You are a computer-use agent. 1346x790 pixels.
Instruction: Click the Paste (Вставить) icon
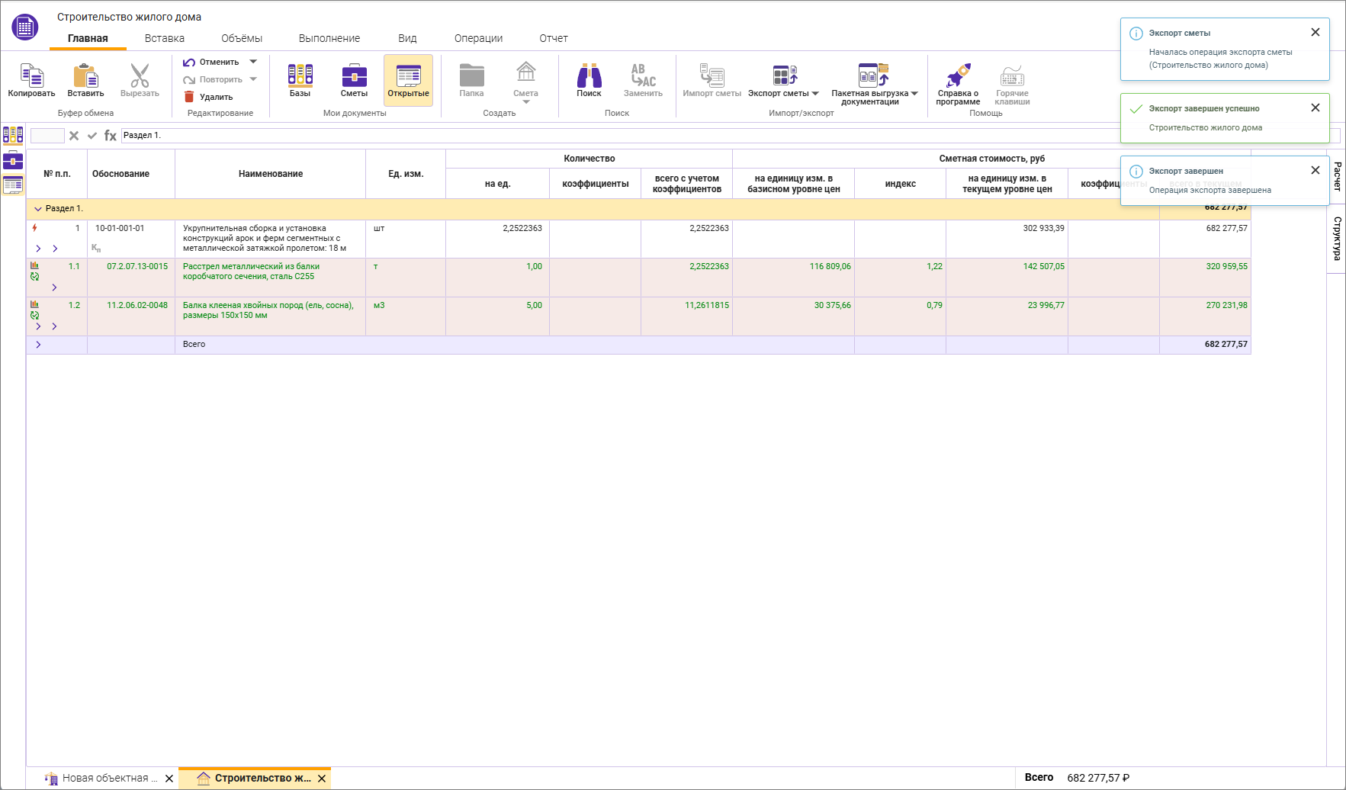coord(85,76)
